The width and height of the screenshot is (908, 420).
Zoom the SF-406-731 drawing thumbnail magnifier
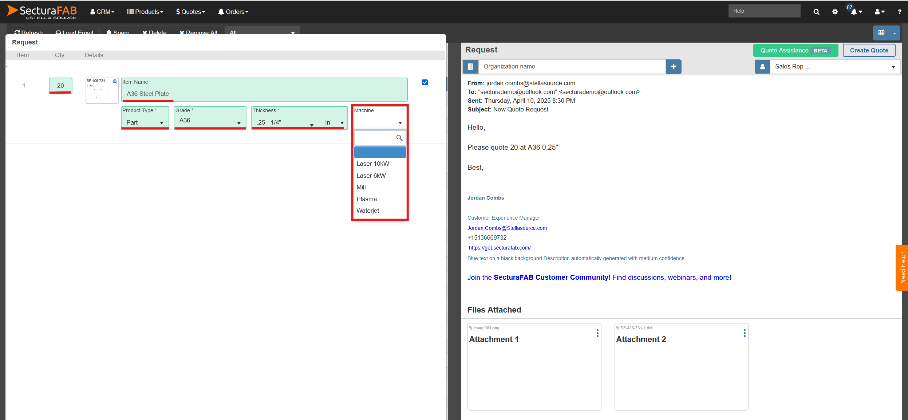click(115, 82)
